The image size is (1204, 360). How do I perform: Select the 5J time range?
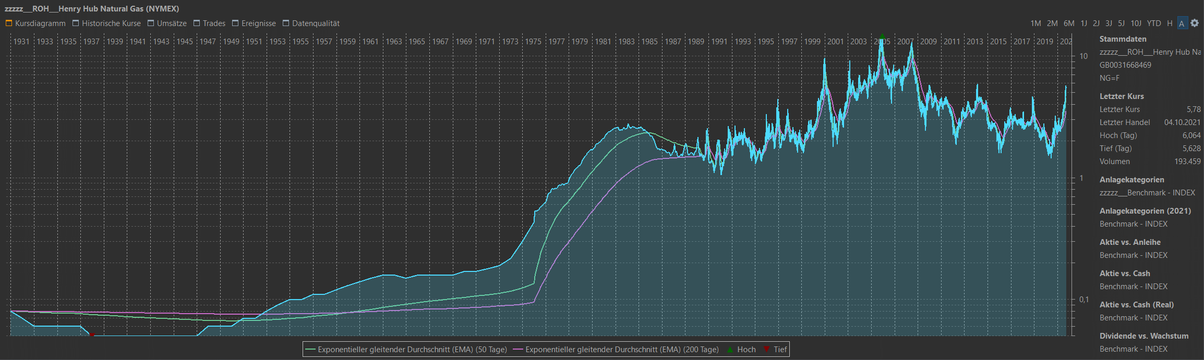coord(1121,23)
